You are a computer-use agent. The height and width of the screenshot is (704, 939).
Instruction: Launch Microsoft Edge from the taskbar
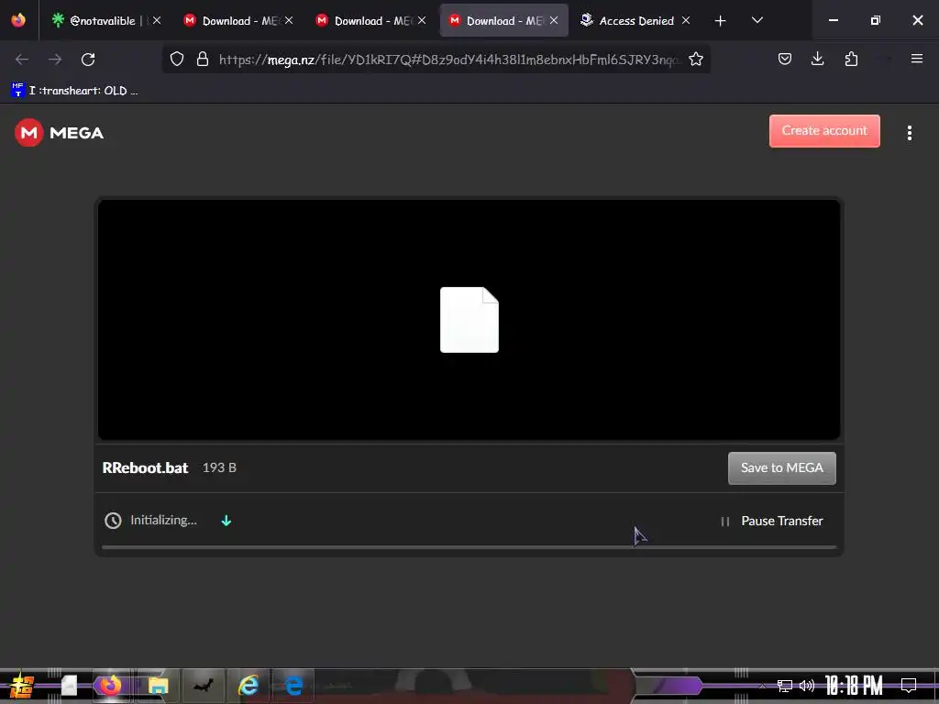[293, 686]
